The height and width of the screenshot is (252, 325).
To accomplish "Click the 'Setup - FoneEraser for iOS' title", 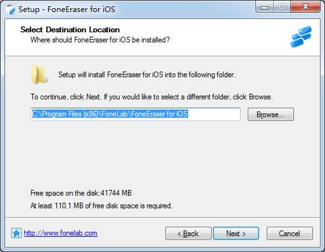I will coord(67,9).
